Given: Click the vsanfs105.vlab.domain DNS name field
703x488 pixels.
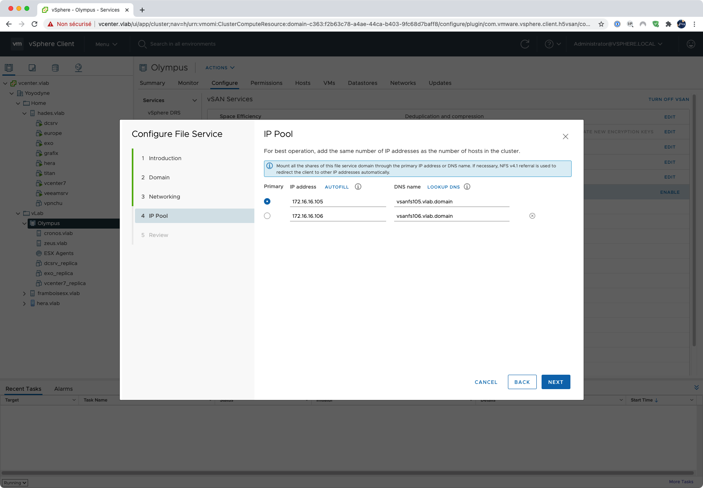Looking at the screenshot, I should [451, 201].
